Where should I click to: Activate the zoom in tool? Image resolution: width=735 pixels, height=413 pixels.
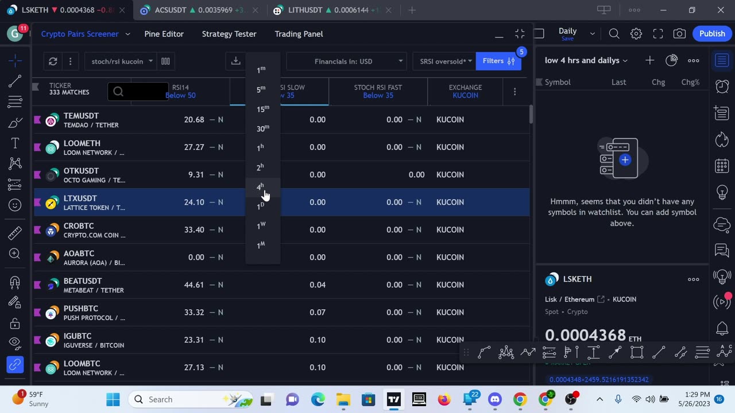(15, 254)
